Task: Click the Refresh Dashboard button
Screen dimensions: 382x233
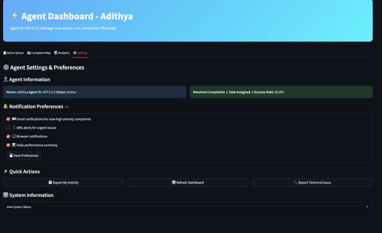Action: pyautogui.click(x=188, y=183)
